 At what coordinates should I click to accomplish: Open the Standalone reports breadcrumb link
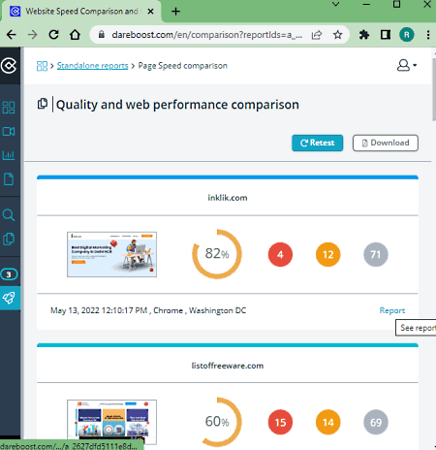(92, 66)
